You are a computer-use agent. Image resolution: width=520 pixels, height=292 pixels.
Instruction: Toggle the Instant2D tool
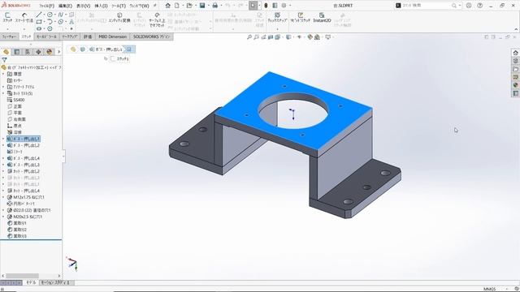(x=322, y=18)
